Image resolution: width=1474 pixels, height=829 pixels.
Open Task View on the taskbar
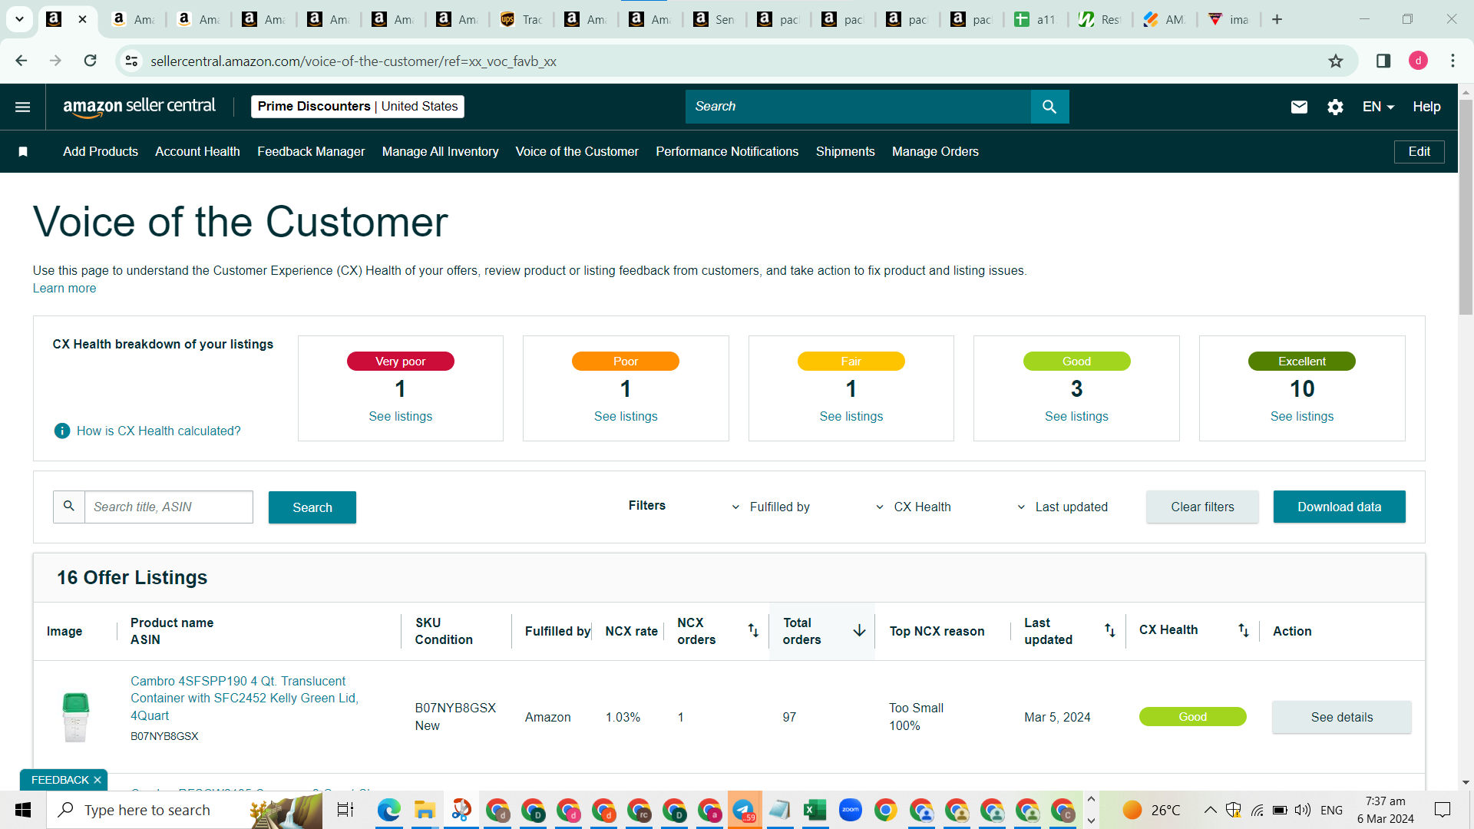click(x=345, y=810)
